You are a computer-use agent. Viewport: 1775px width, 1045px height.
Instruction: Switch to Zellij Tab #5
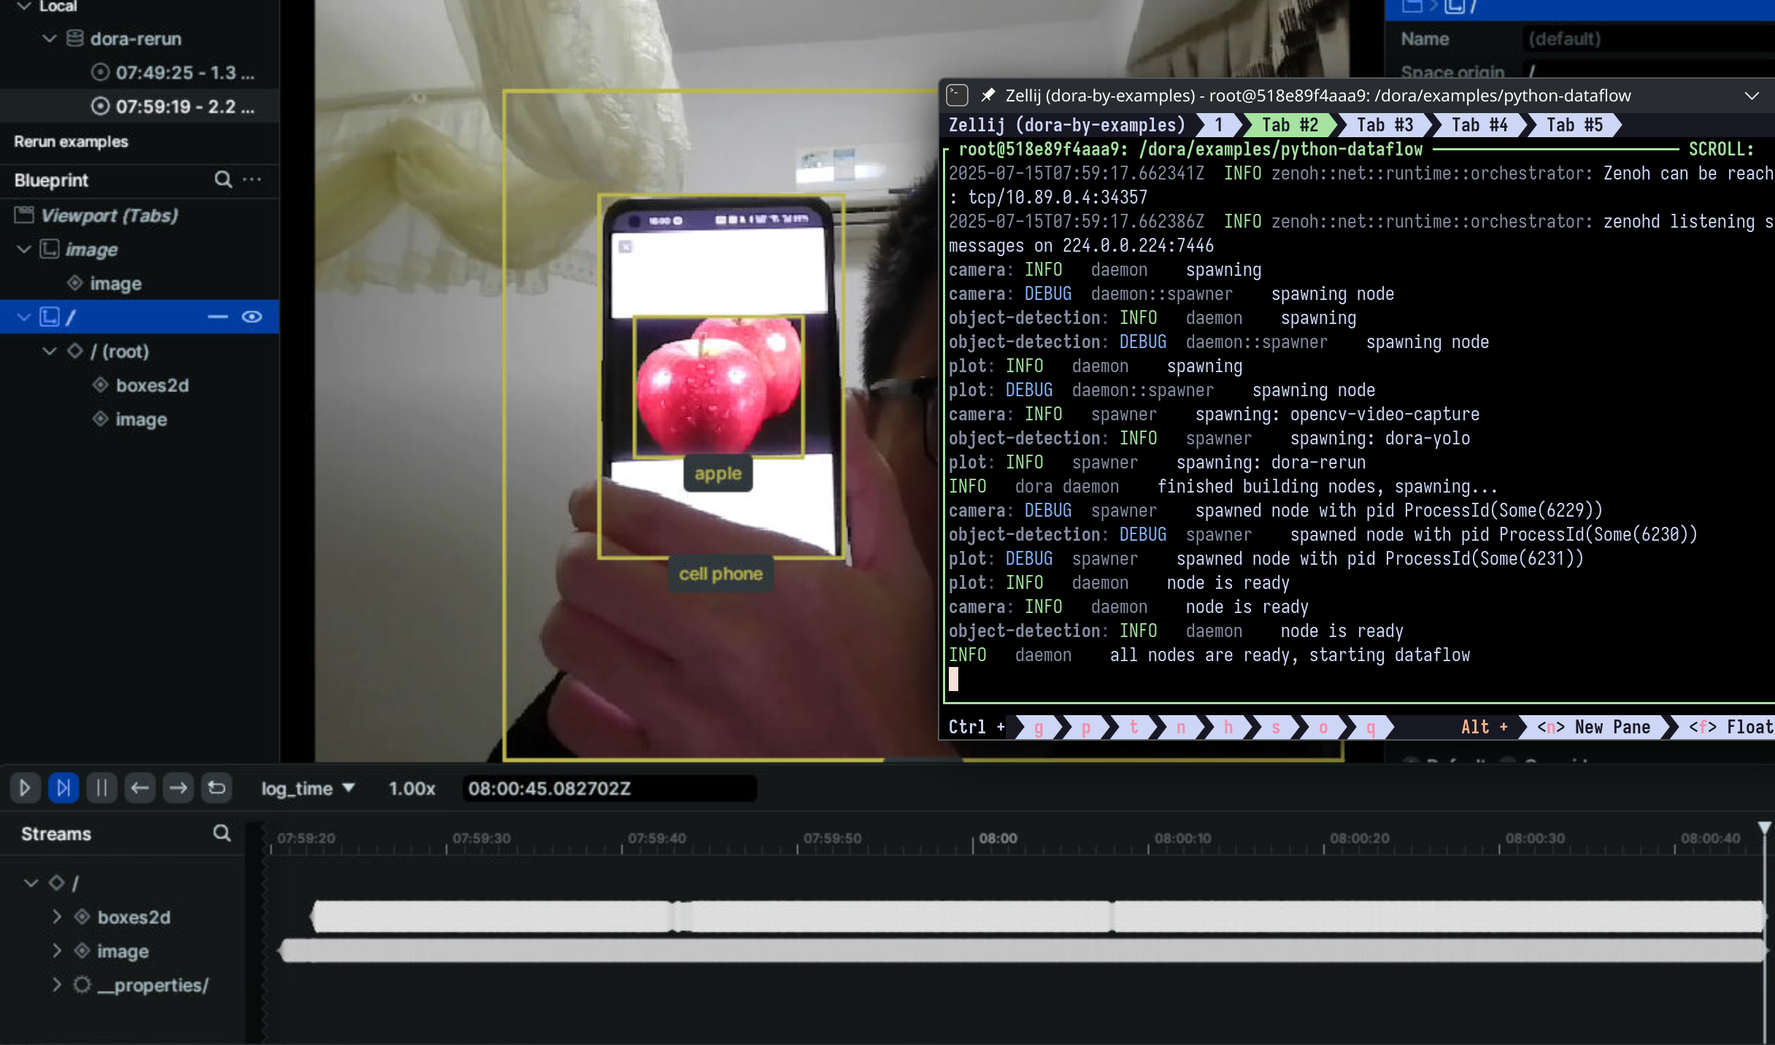pyautogui.click(x=1574, y=126)
